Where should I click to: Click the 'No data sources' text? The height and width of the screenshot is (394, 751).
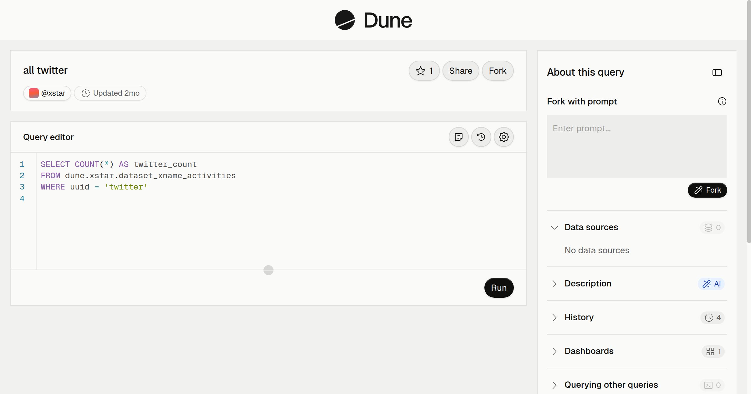click(597, 250)
